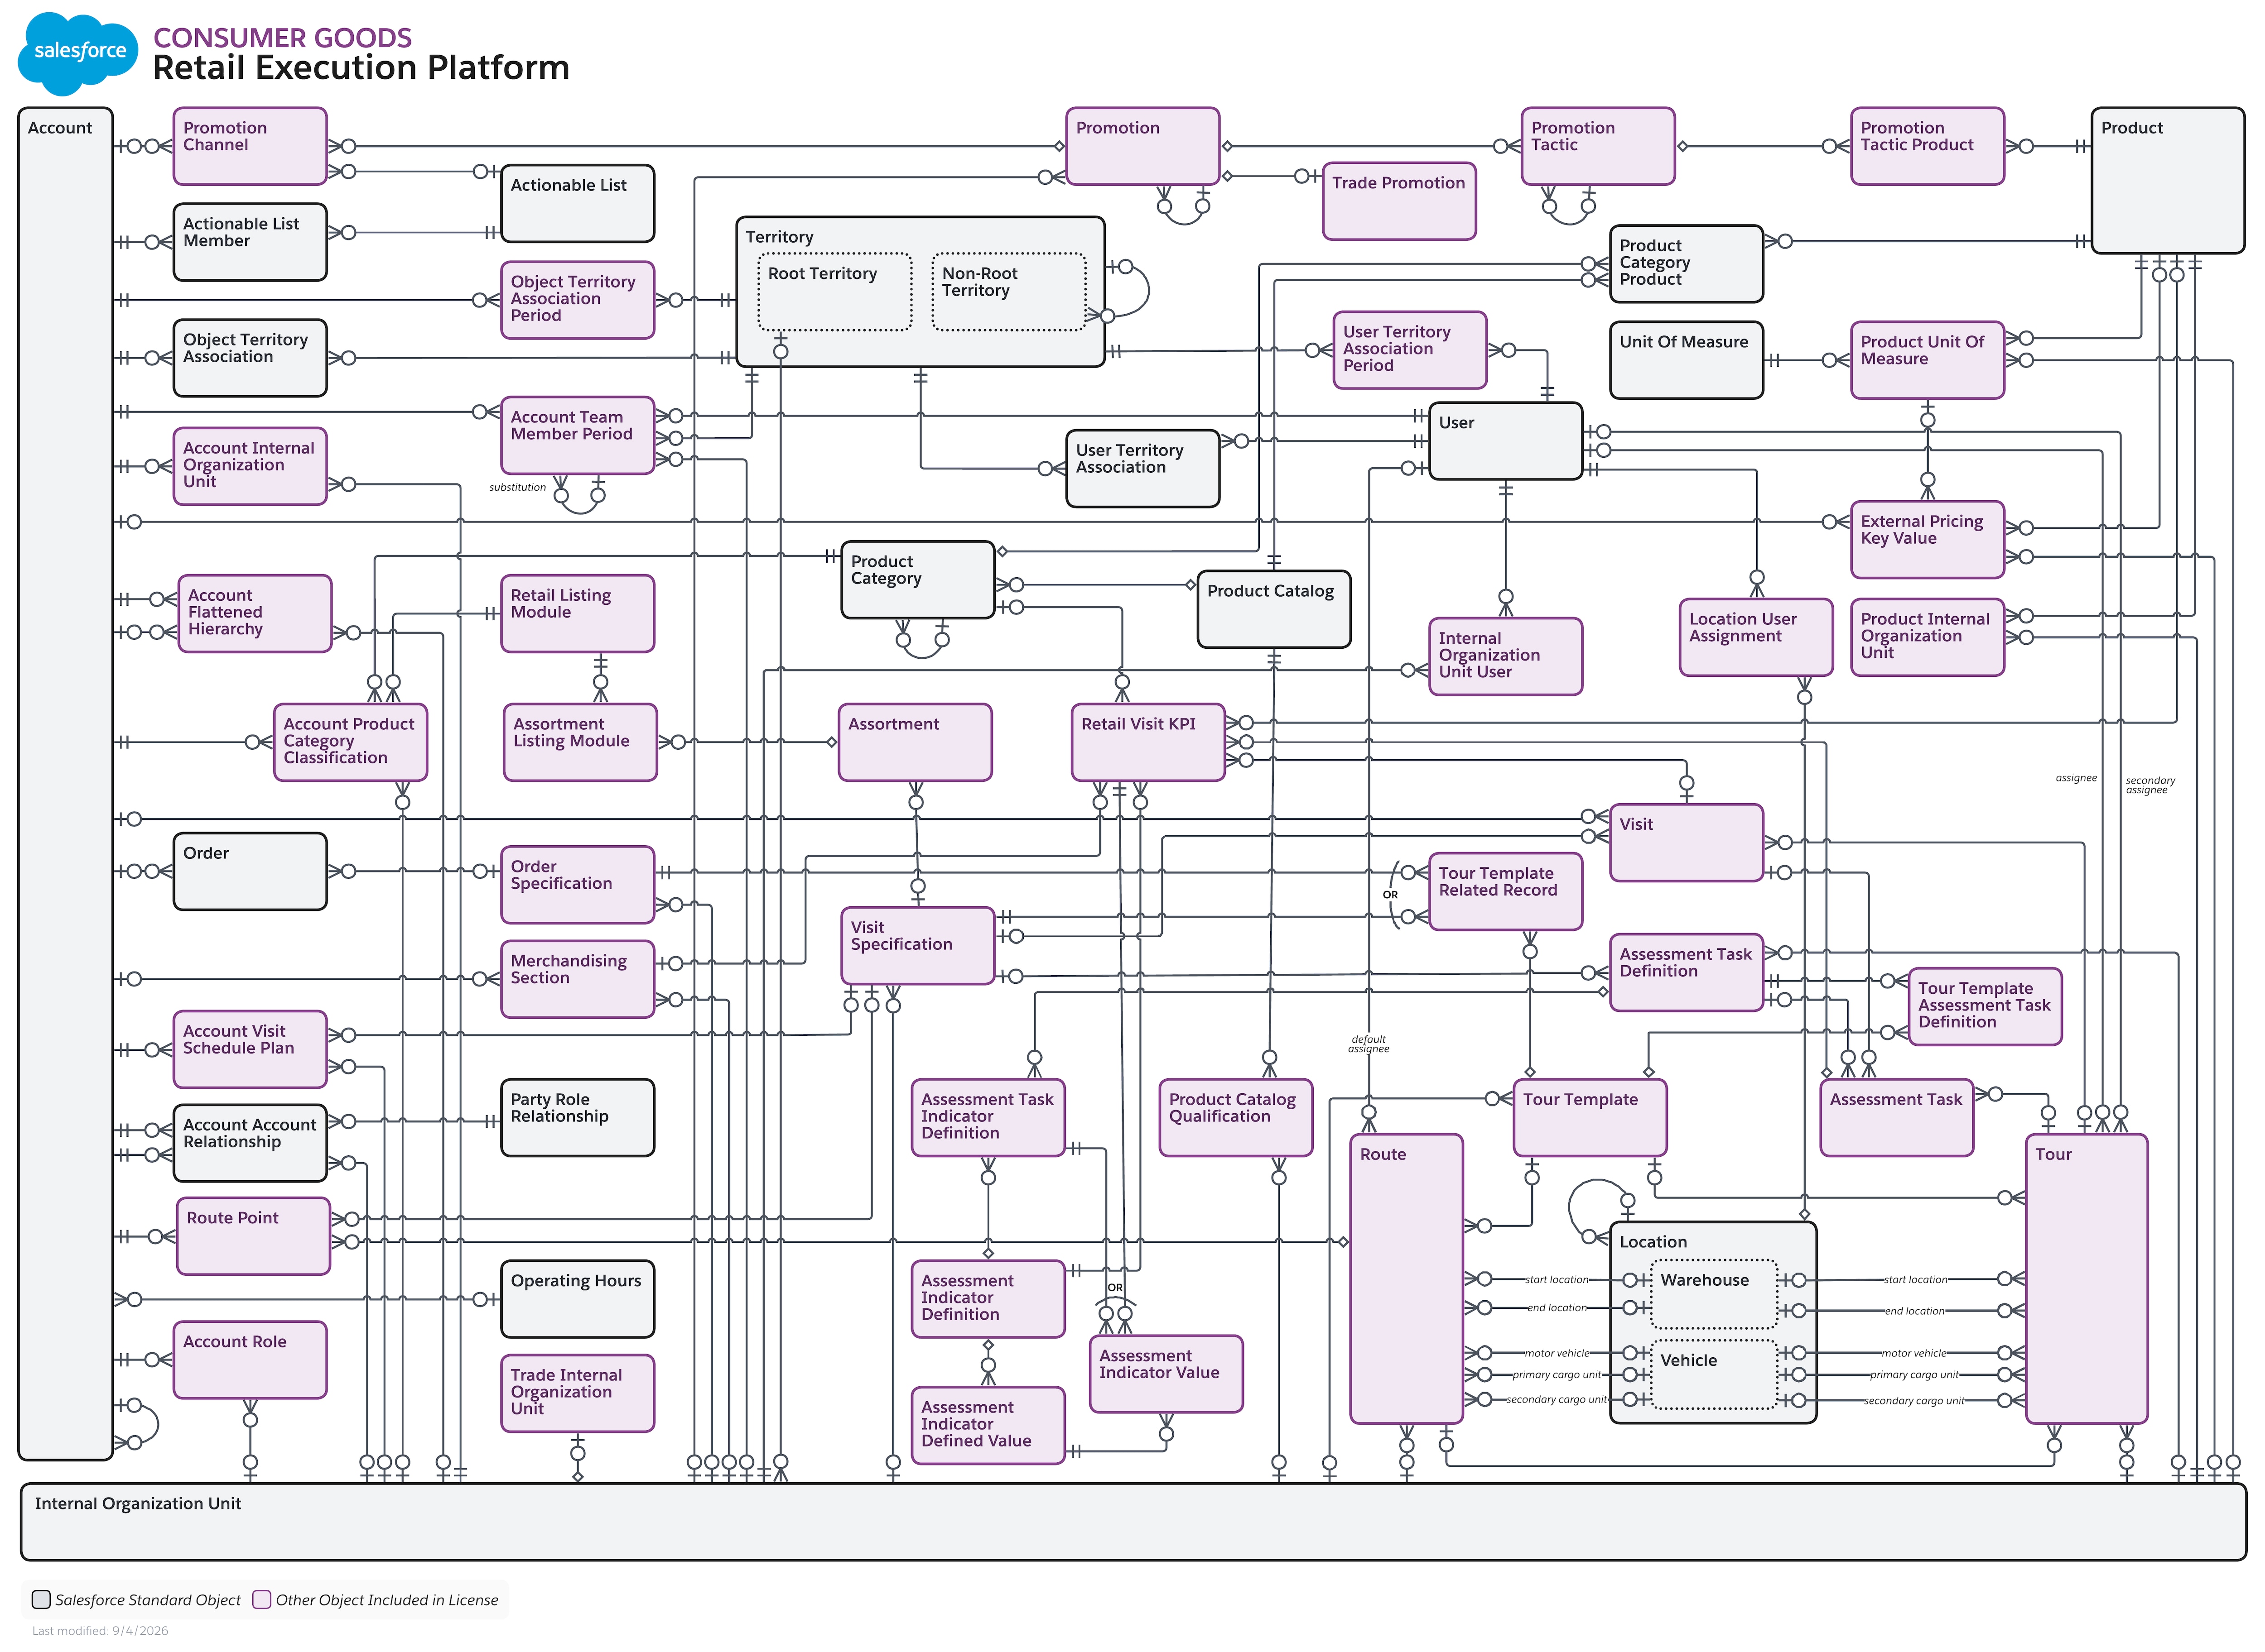Click the Unit Of Measure entity
Screen dimensions: 2265x1652
(1686, 360)
